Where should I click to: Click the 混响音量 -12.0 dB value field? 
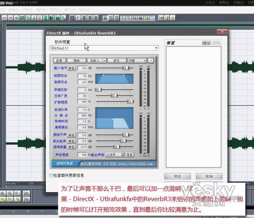coord(82,147)
